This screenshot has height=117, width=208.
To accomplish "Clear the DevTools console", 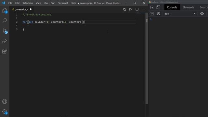I will (159, 14).
